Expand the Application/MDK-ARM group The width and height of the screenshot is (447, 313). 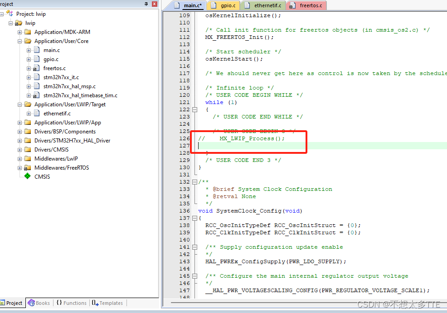tap(19, 32)
